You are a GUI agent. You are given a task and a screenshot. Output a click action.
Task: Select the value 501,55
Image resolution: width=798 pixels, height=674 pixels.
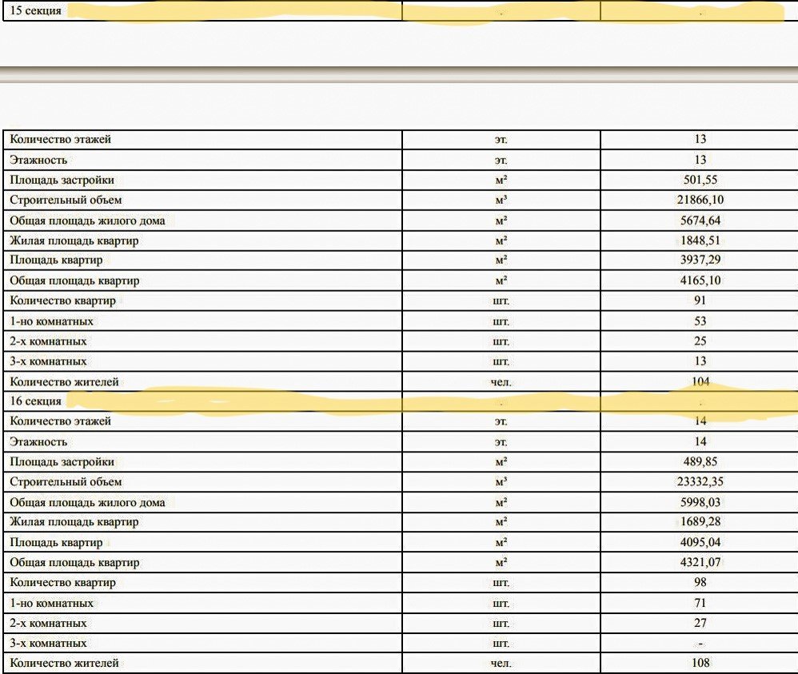[x=700, y=180]
